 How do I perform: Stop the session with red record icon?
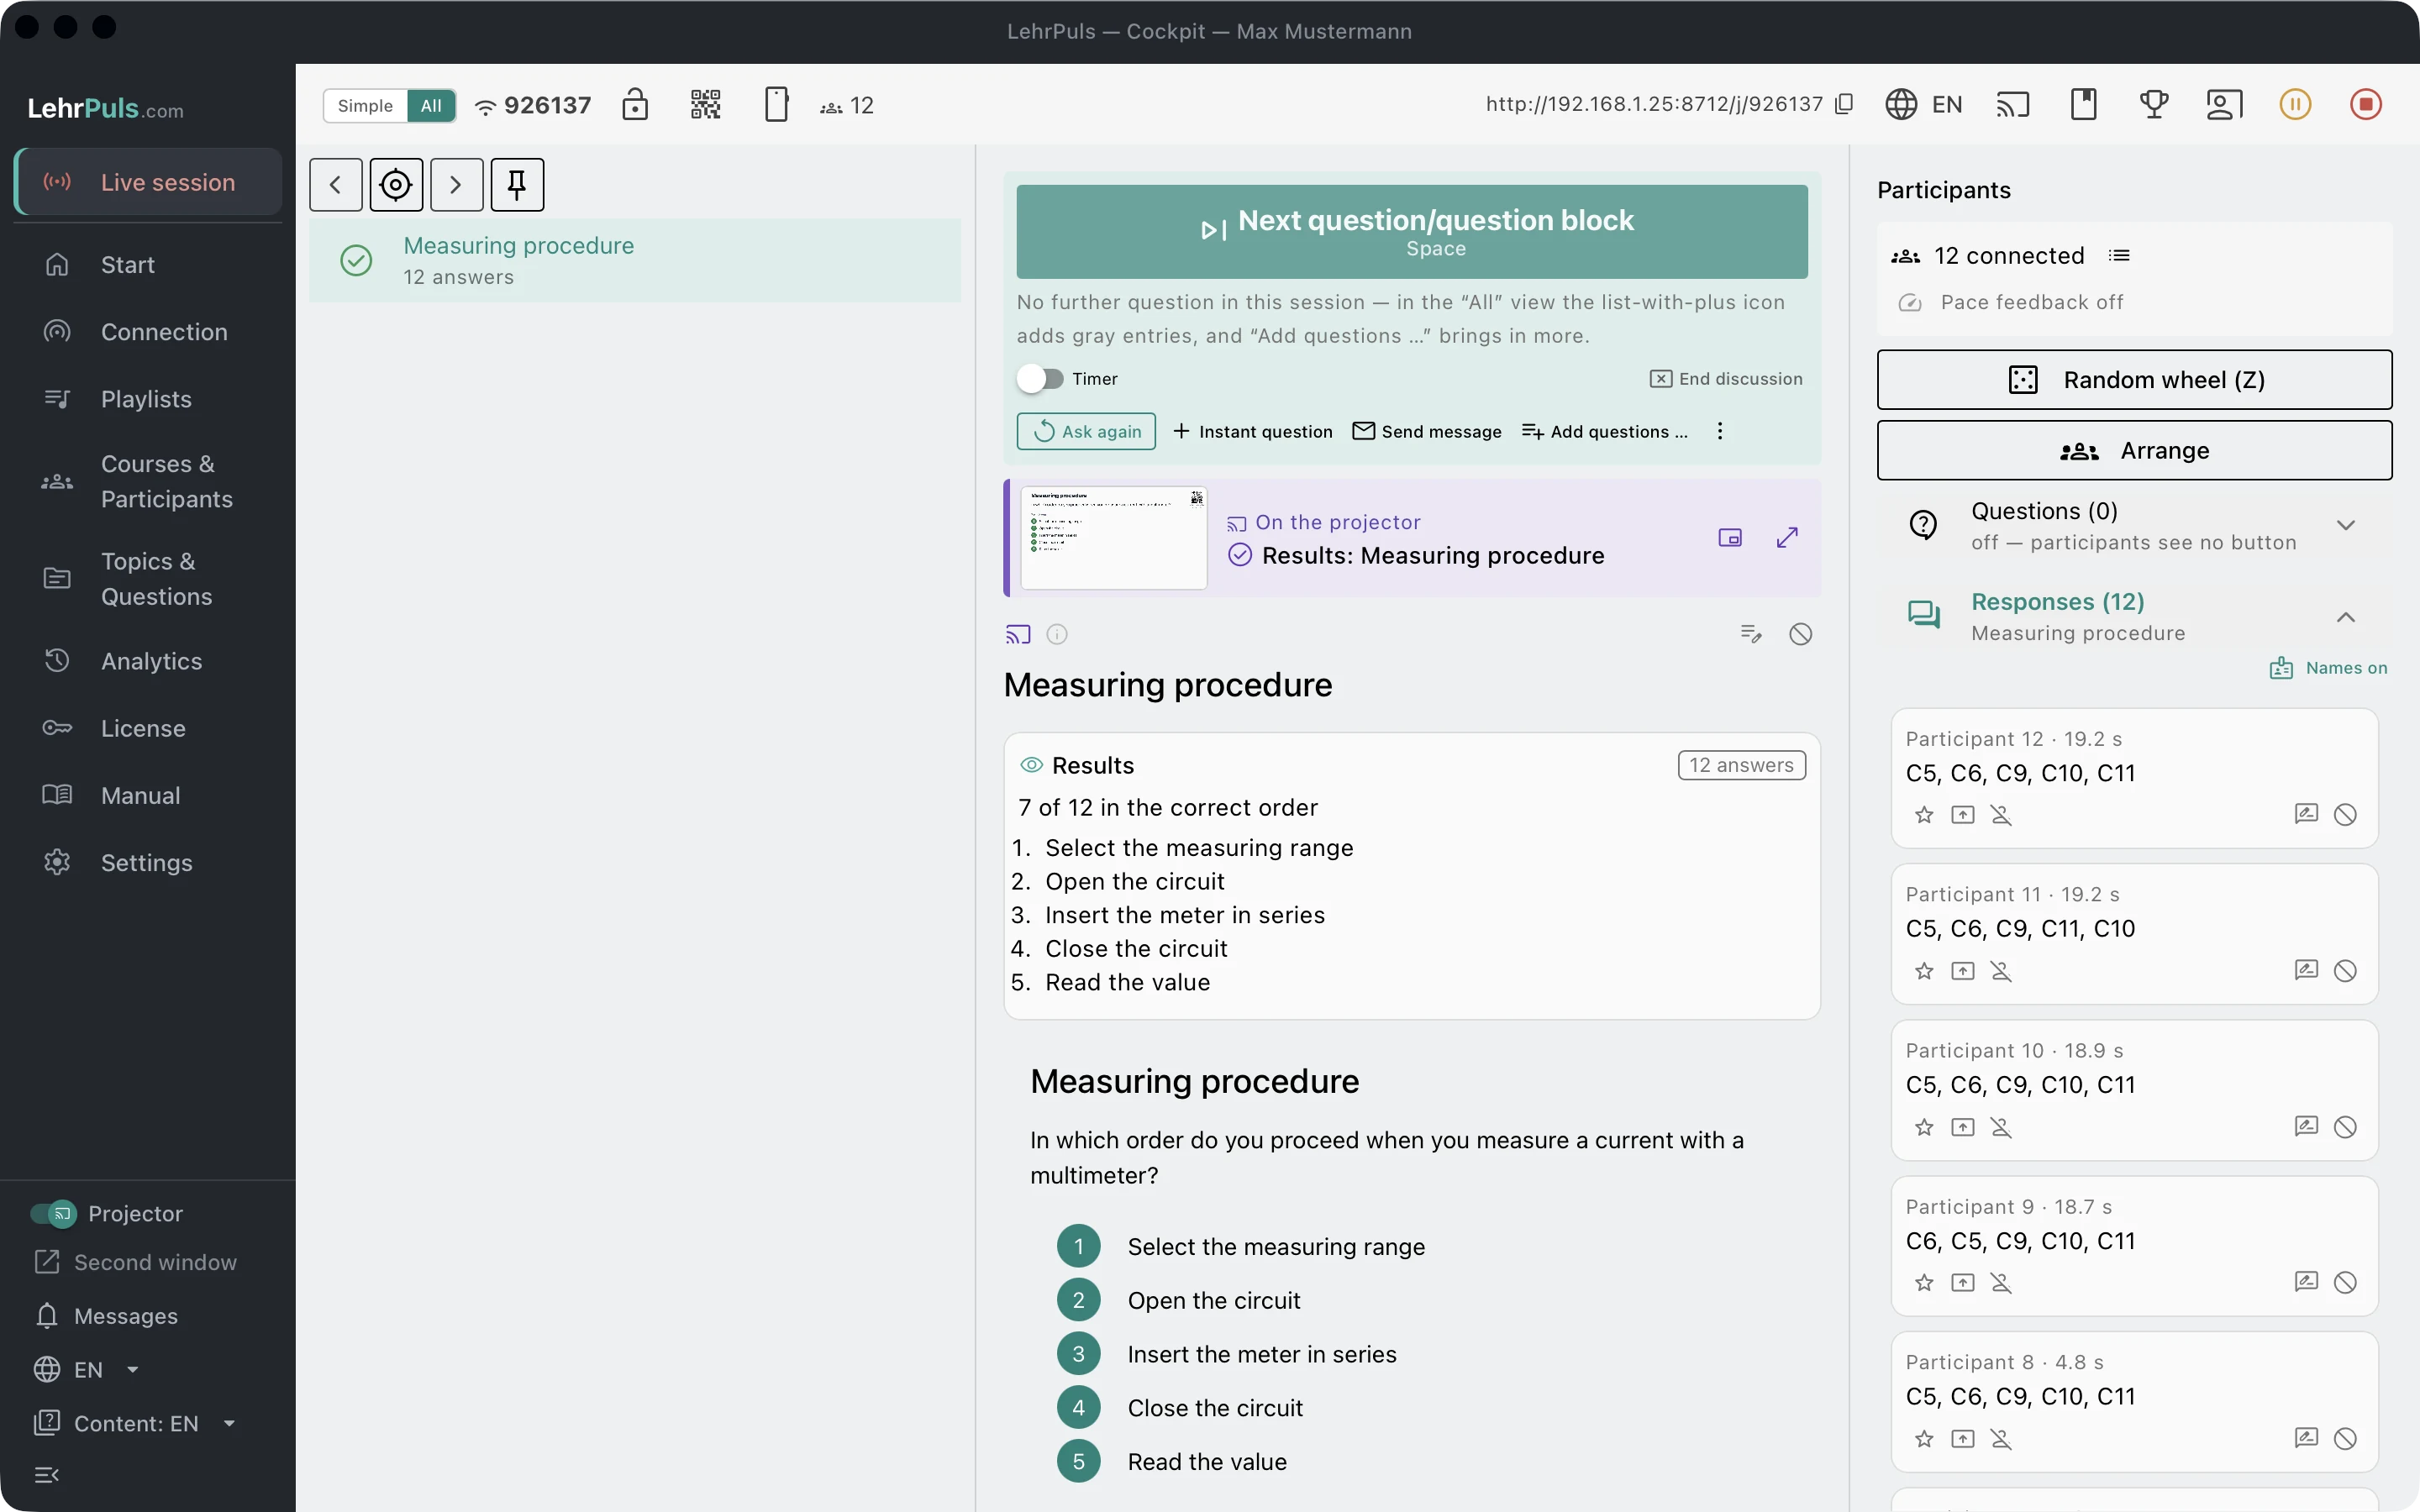pos(2366,104)
